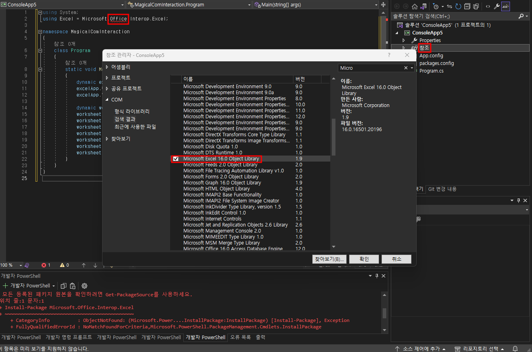The image size is (532, 352).
Task: Toggle Preview Selected Items icon
Action: (506, 6)
